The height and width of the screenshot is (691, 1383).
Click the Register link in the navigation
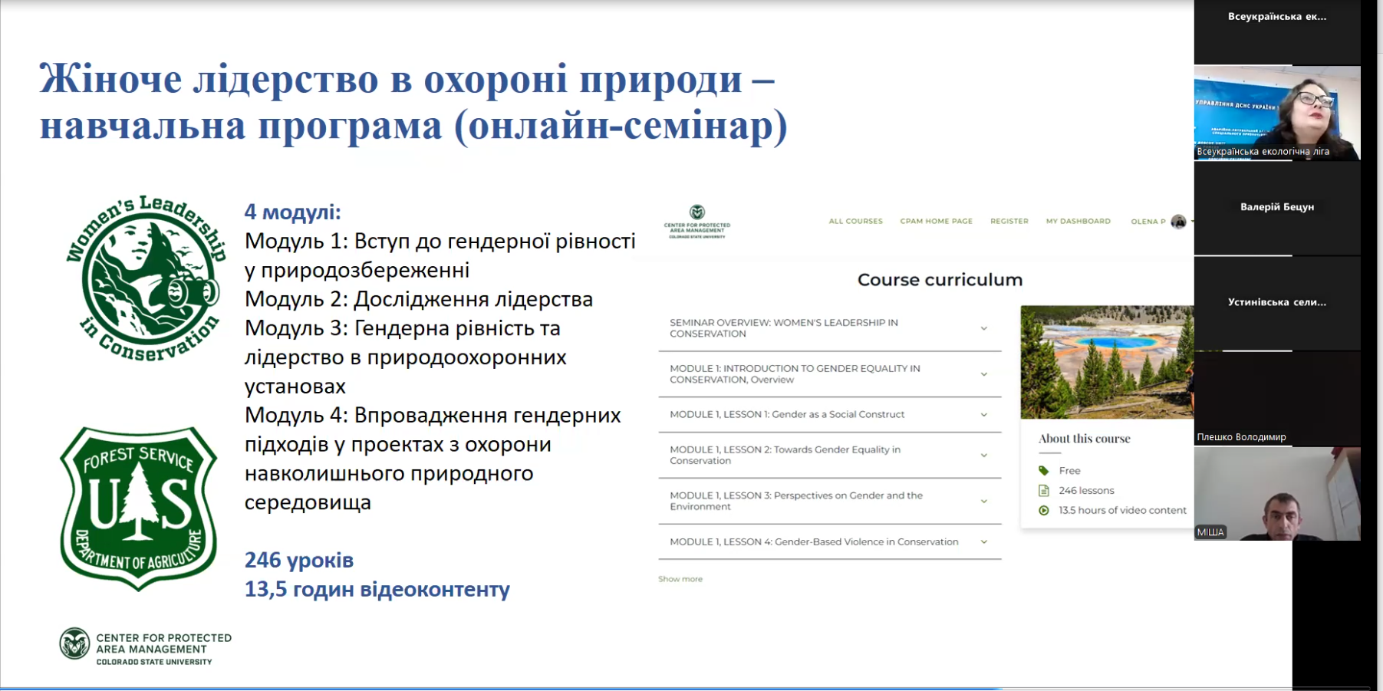click(1009, 222)
